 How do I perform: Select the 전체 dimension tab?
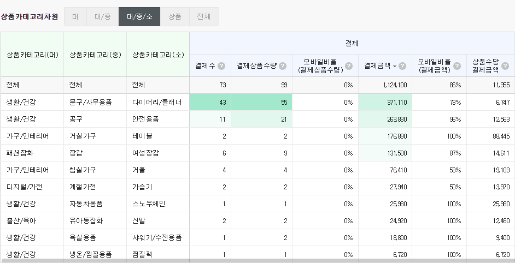coord(204,16)
